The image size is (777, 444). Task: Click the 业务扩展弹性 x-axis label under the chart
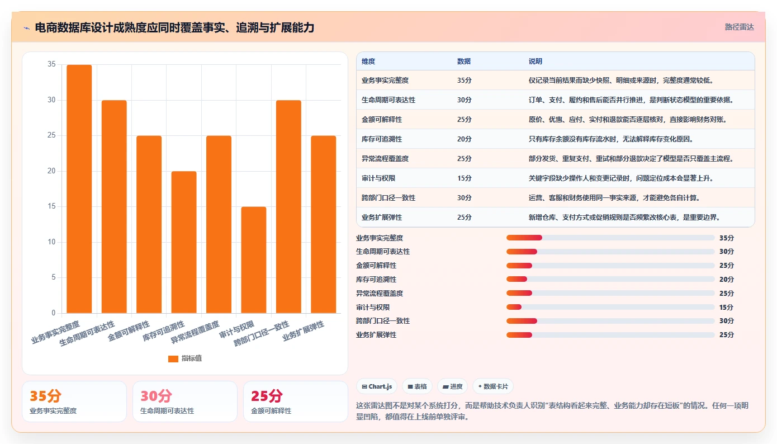(x=304, y=331)
